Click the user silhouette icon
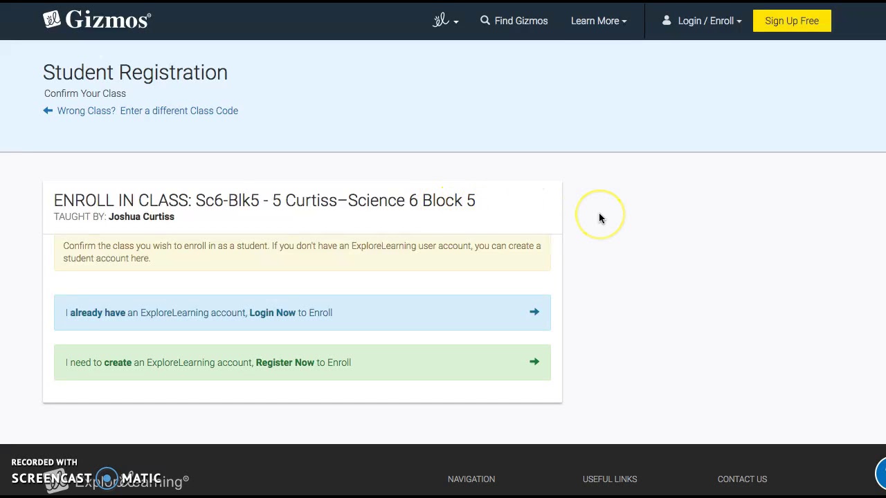886x498 pixels. (667, 21)
